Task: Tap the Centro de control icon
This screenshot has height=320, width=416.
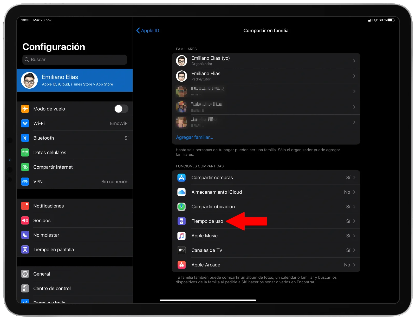Action: 25,289
